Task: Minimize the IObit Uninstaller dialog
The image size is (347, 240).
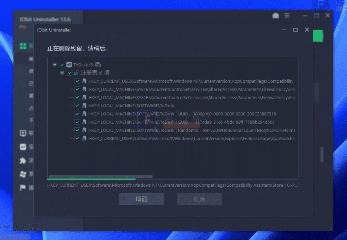Action: click(x=284, y=30)
